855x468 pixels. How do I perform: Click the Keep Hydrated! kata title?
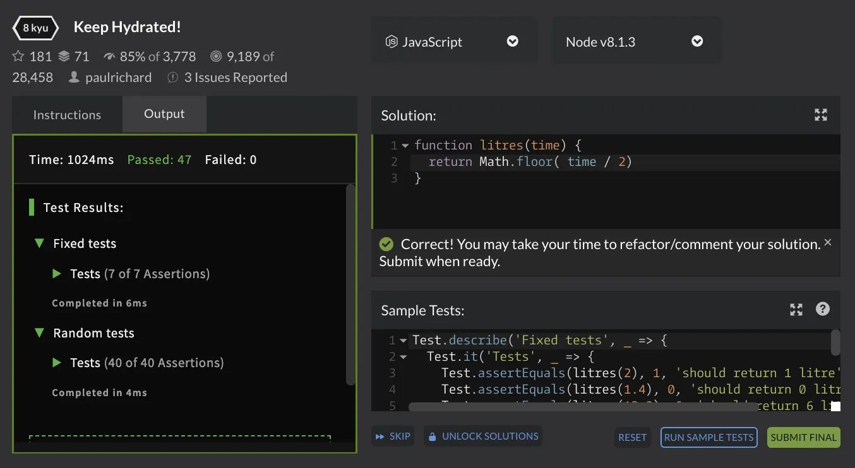pos(128,27)
